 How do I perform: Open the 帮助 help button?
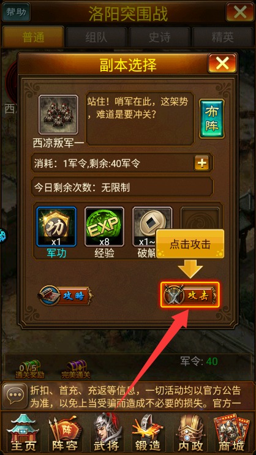point(17,12)
